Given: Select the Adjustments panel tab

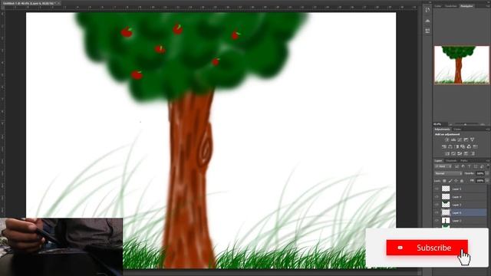Looking at the screenshot, I should pos(442,130).
